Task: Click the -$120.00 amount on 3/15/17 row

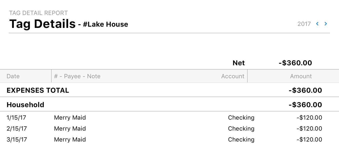Action: click(309, 140)
